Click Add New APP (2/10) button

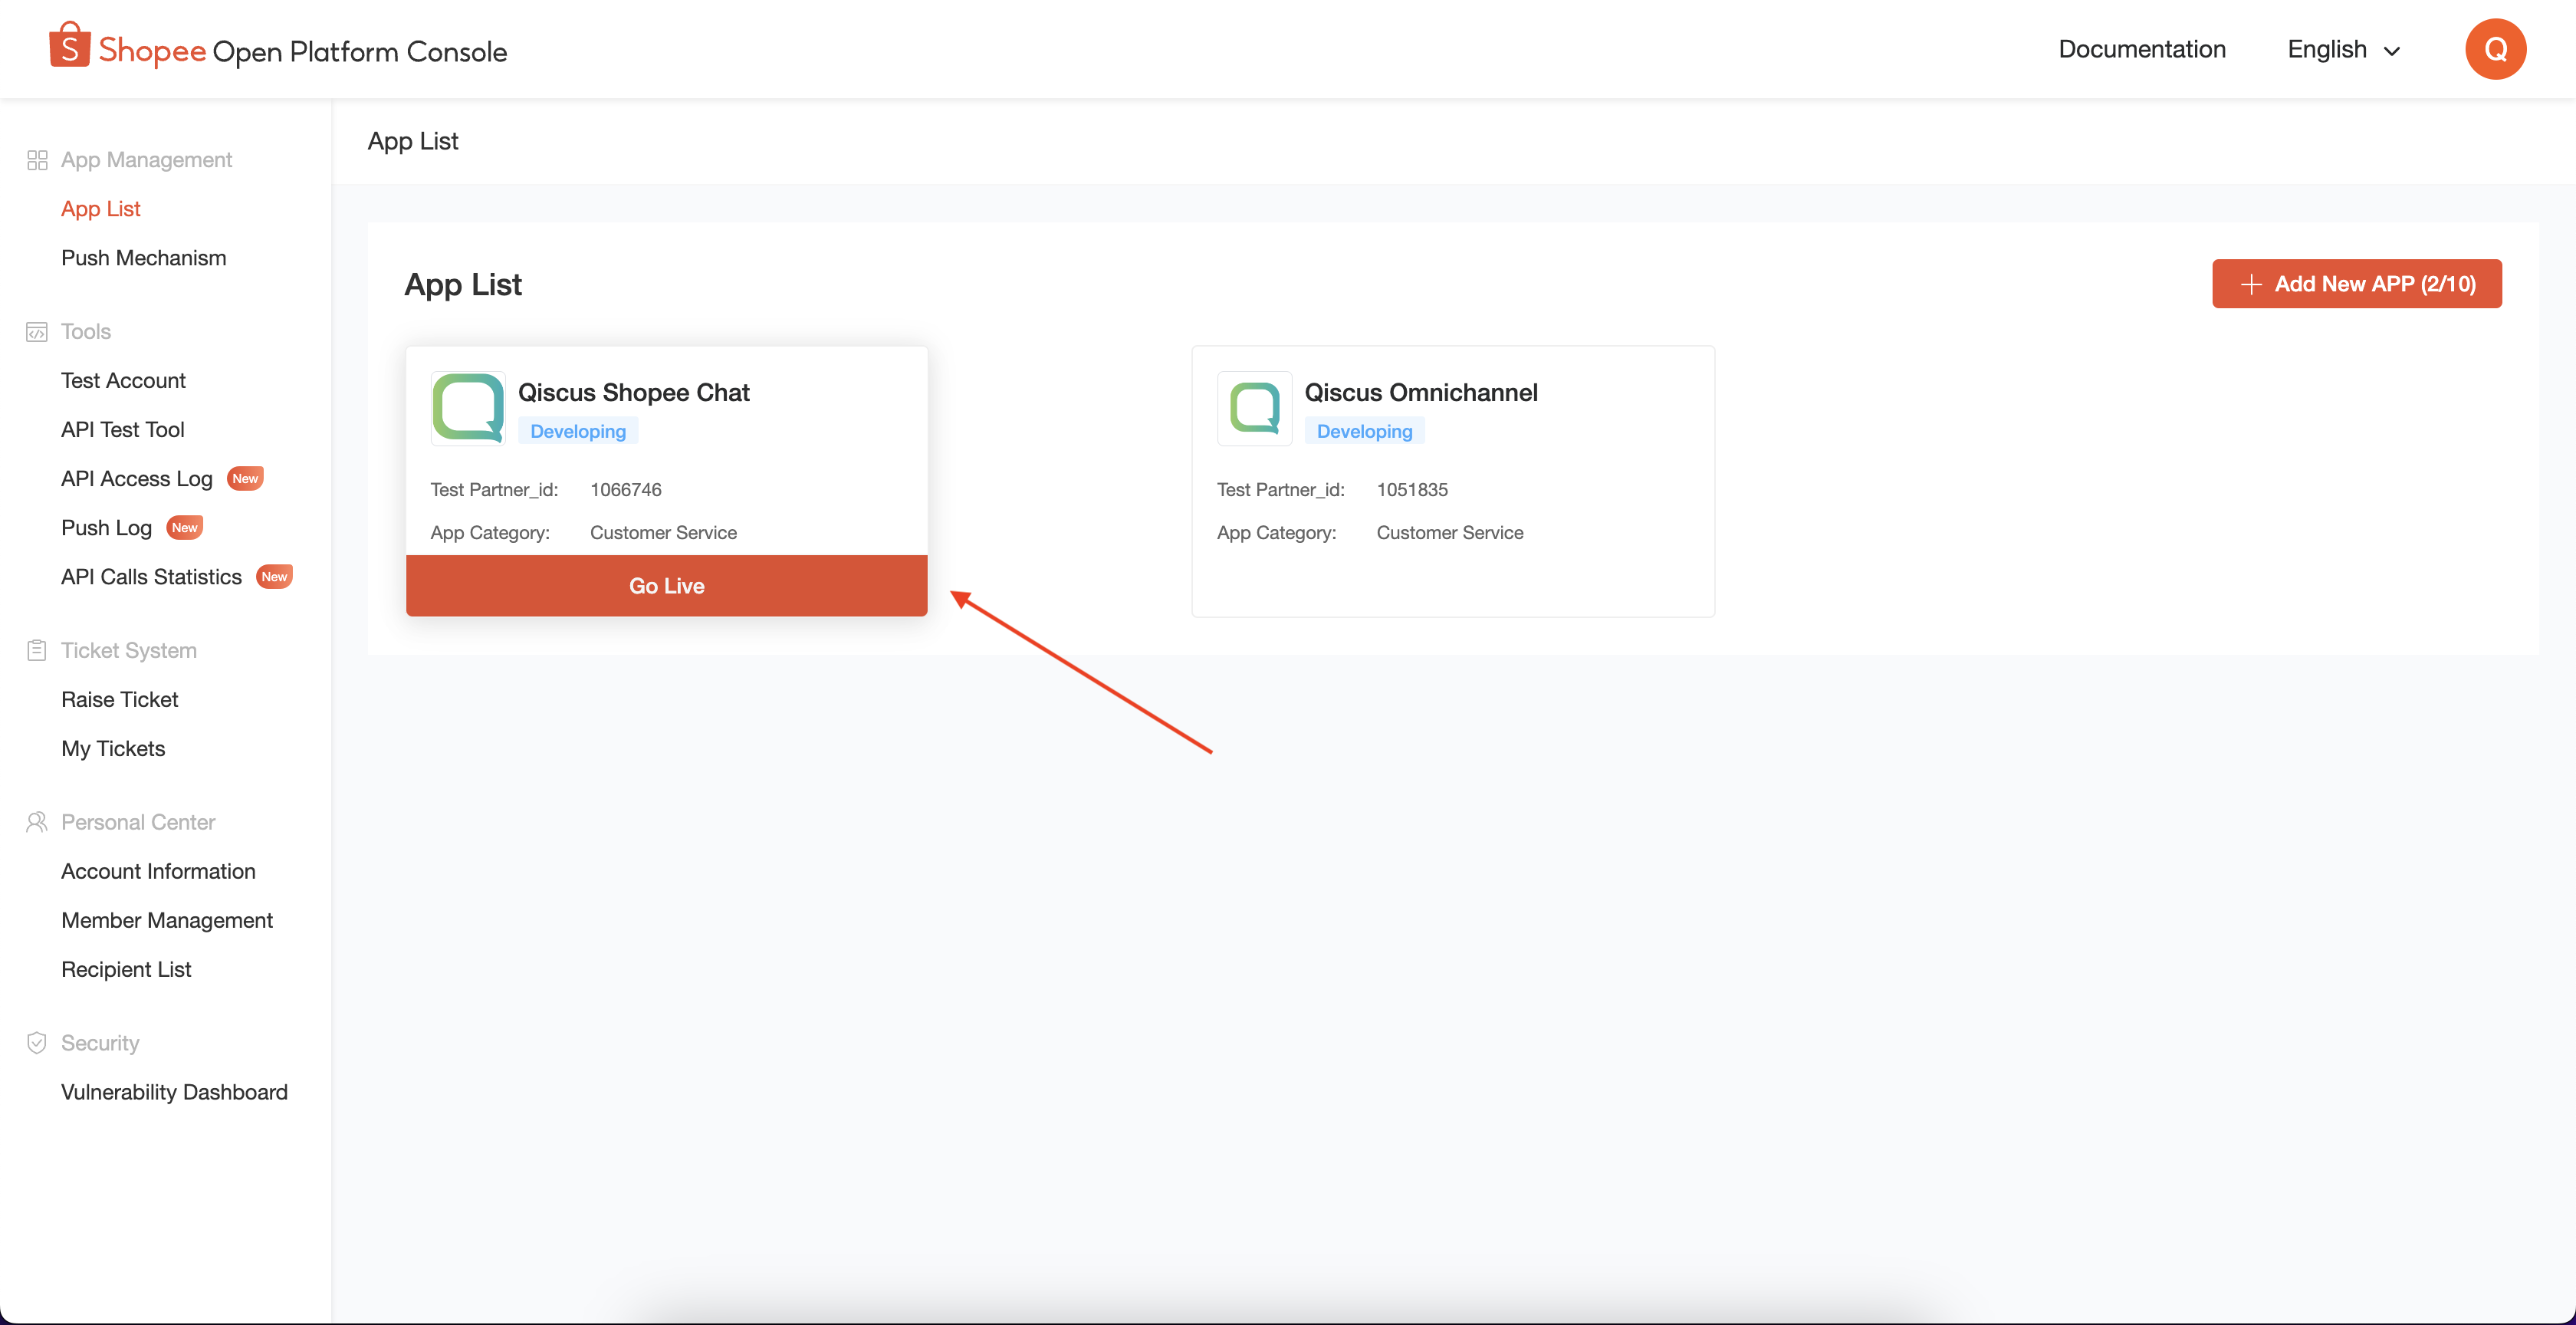2356,284
